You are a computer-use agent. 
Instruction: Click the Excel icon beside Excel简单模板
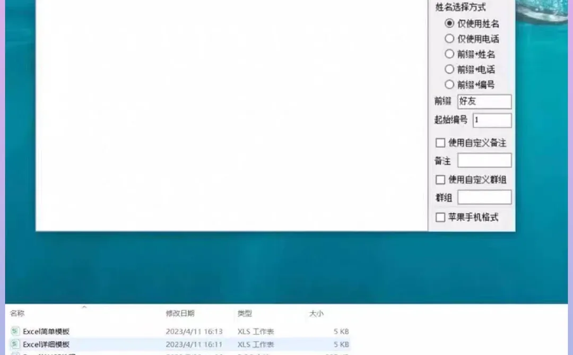15,331
